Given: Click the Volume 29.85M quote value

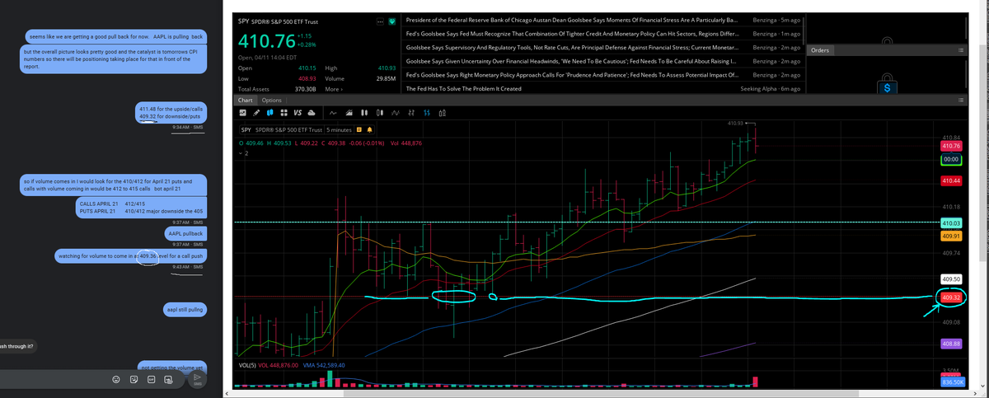Looking at the screenshot, I should coord(387,77).
